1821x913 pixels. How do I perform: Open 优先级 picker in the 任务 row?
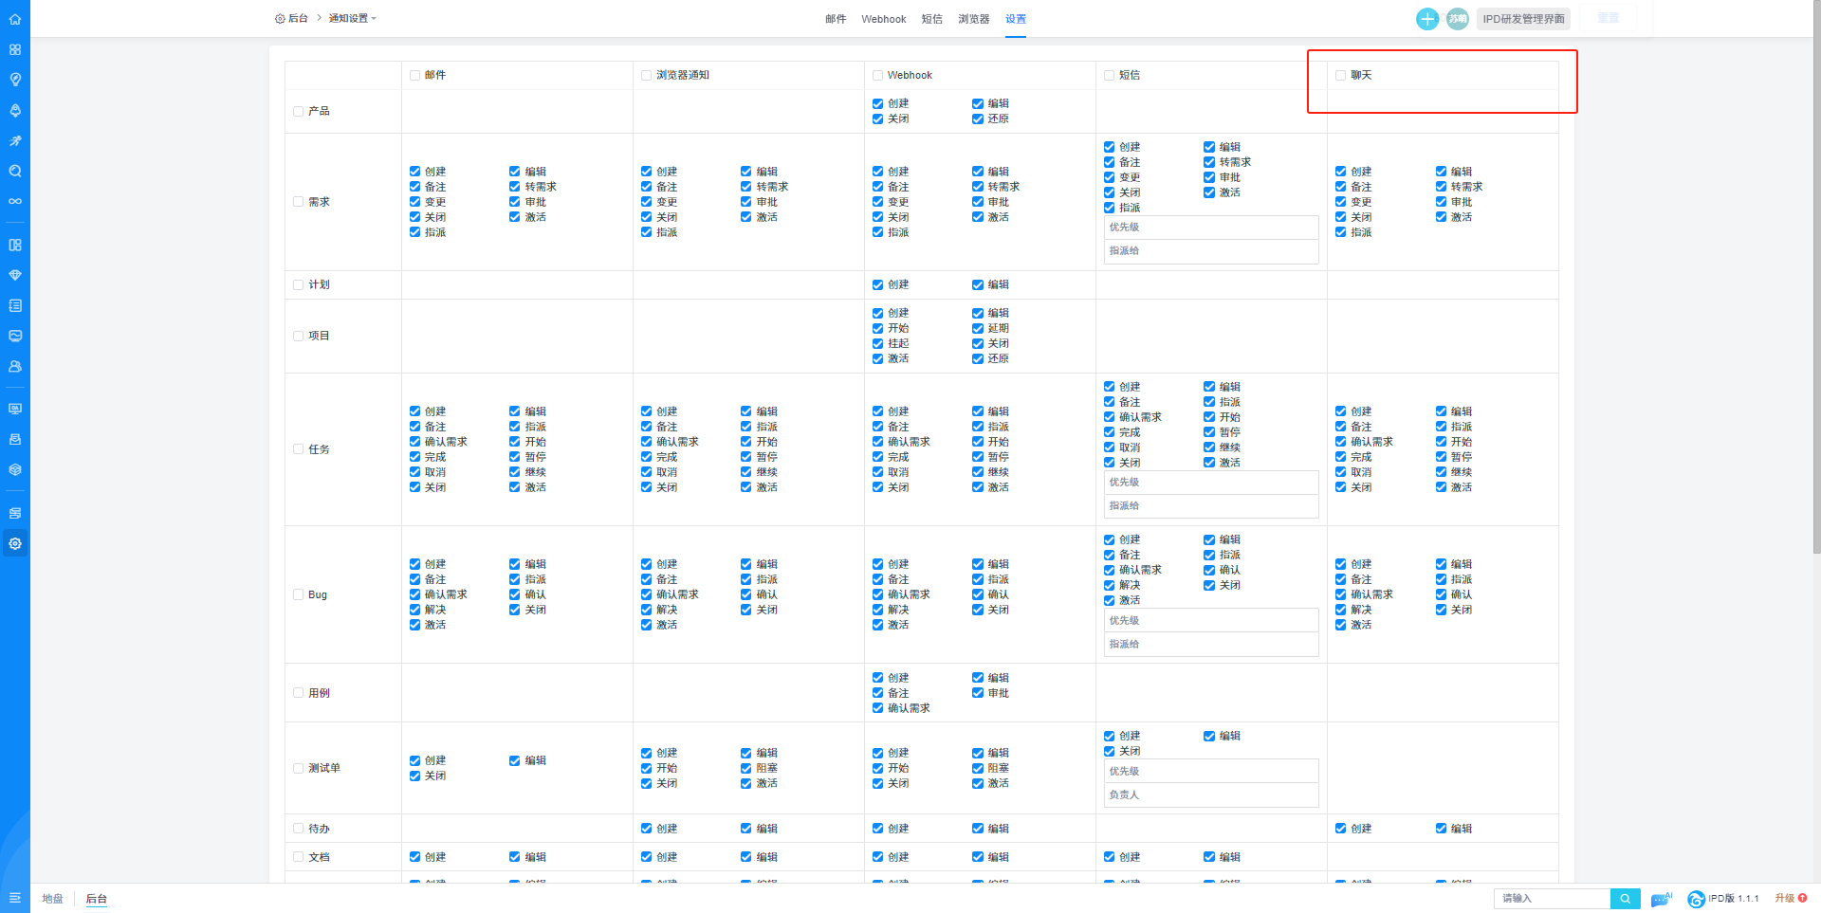coord(1211,483)
